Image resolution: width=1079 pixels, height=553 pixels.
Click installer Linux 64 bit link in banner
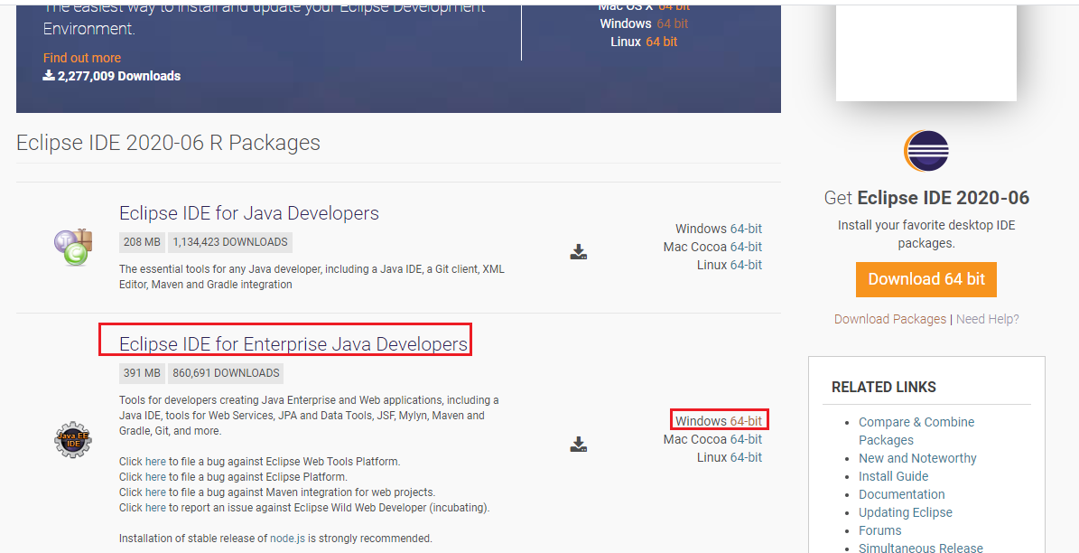pos(661,42)
